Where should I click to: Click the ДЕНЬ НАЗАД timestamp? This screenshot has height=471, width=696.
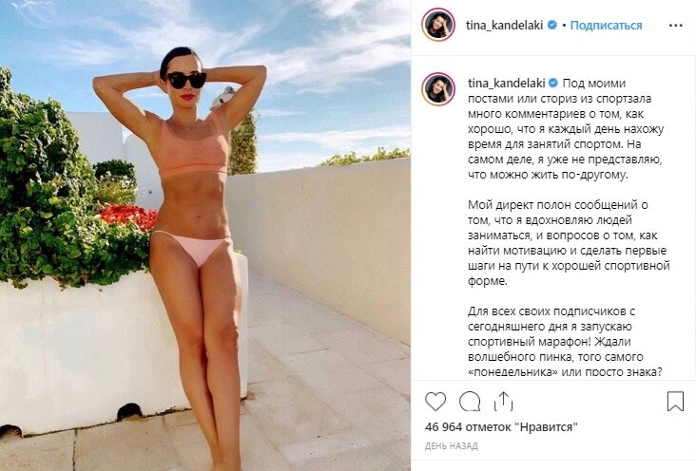451,445
